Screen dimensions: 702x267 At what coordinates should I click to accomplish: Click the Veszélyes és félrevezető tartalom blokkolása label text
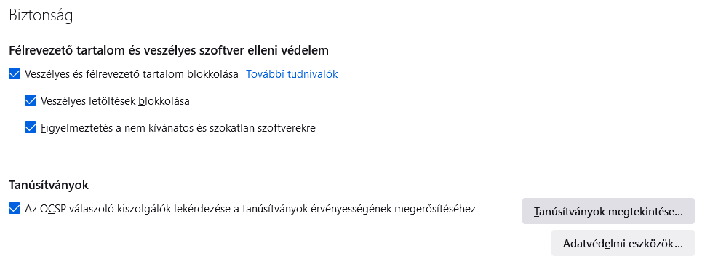(132, 74)
